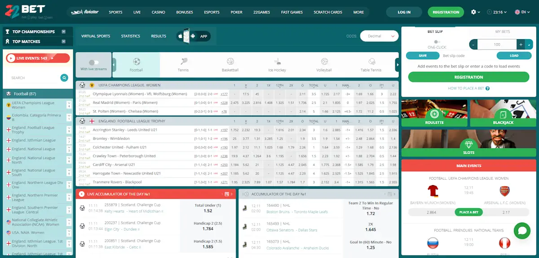Expand more markets +177 for Lyonnais match
The height and width of the screenshot is (258, 539).
click(x=224, y=94)
